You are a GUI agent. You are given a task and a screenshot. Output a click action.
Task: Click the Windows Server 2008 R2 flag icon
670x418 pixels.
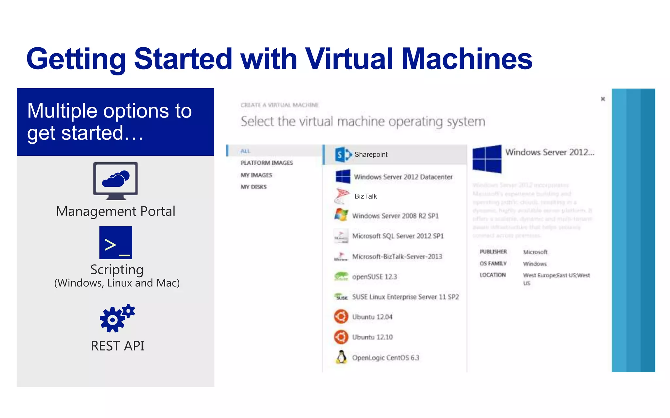tap(341, 215)
